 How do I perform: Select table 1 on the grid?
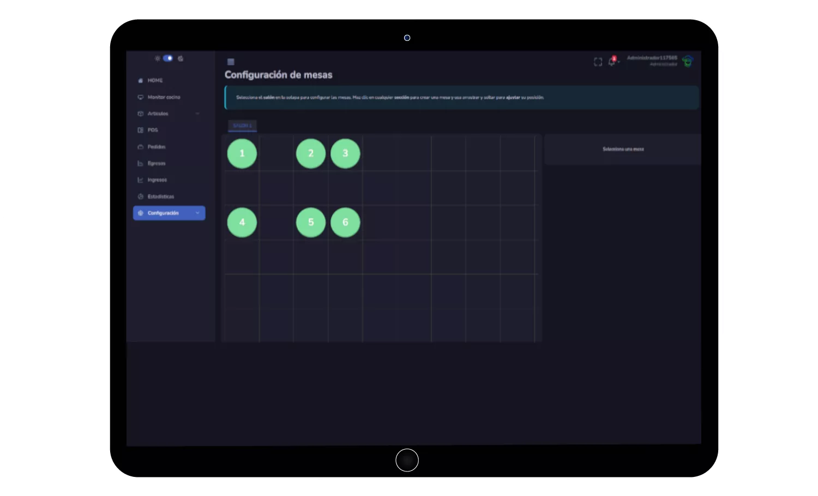coord(242,154)
